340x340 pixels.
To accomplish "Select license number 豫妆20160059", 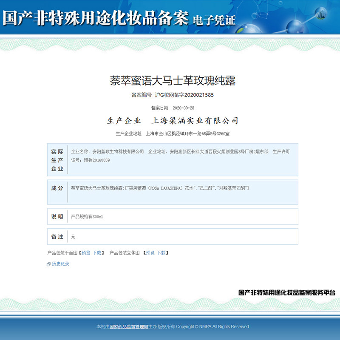I will pyautogui.click(x=97, y=160).
